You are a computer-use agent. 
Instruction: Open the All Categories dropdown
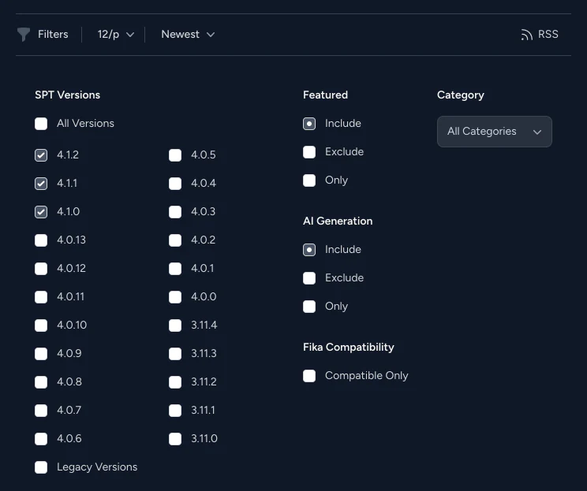click(494, 132)
